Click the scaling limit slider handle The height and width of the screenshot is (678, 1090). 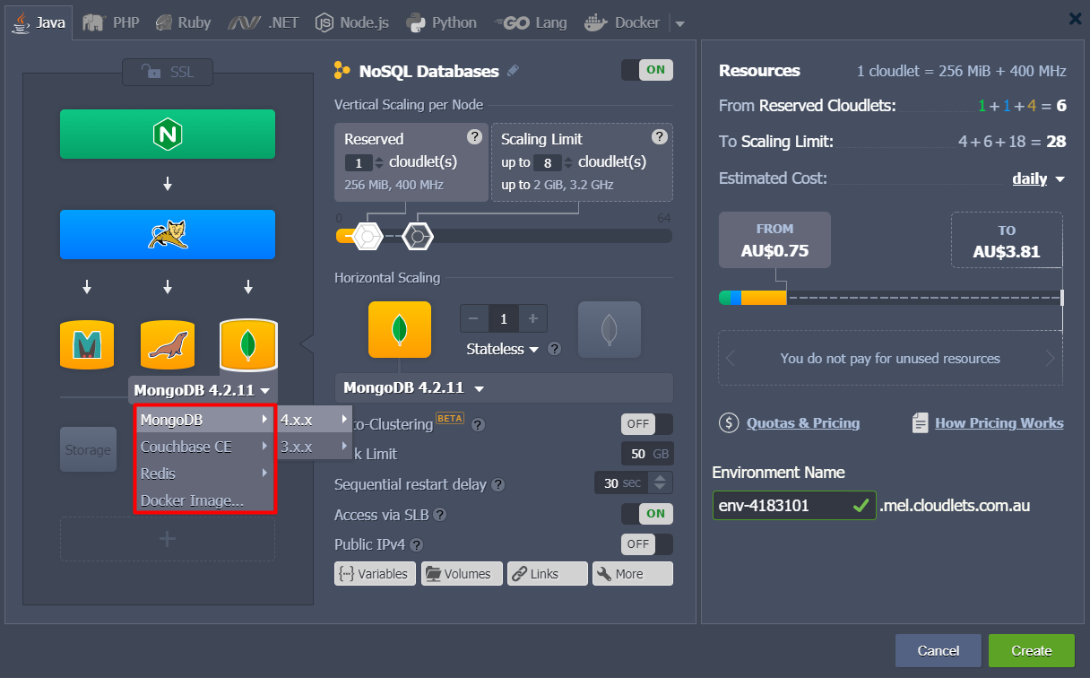pos(418,236)
